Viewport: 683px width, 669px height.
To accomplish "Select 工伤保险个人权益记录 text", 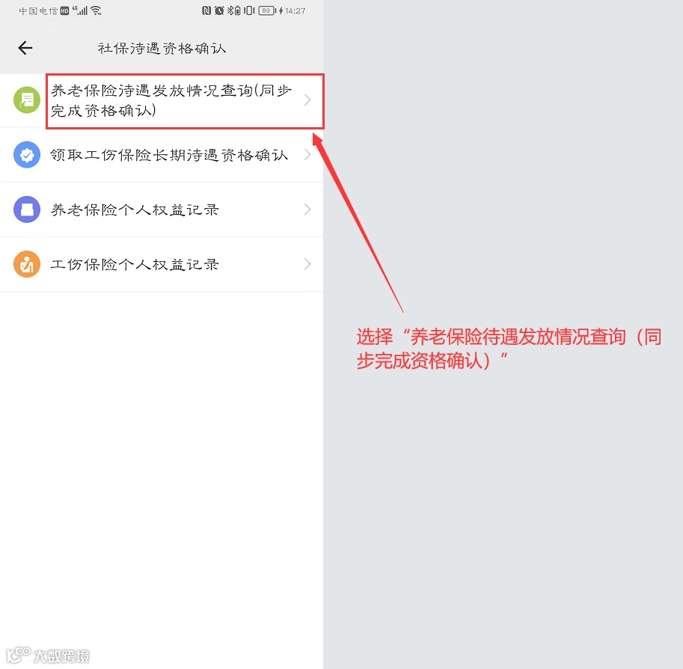I will click(x=135, y=265).
